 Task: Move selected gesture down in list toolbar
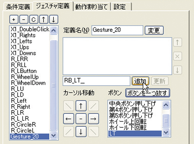[x=54, y=19]
